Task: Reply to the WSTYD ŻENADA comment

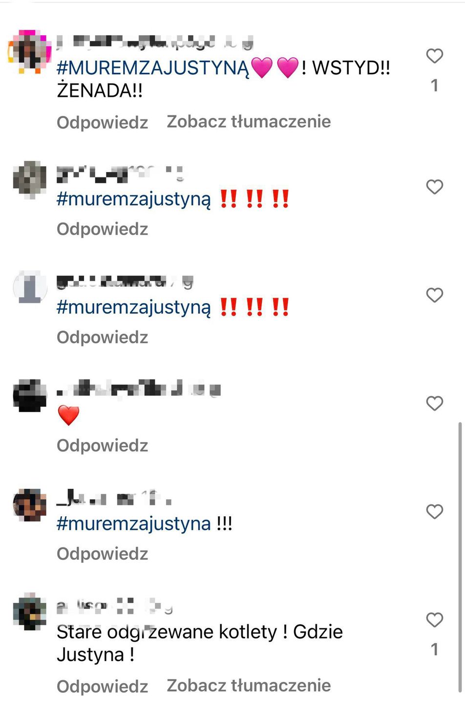Action: point(102,122)
